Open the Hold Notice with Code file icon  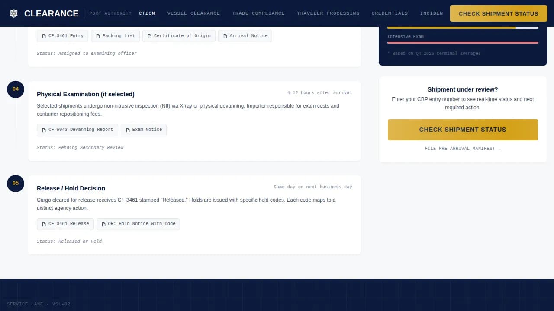tap(103, 224)
